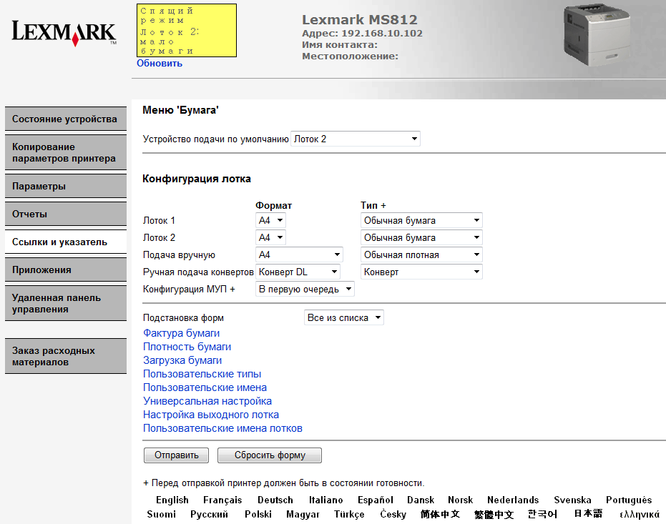Open Состояние устройства menu item

(66, 119)
